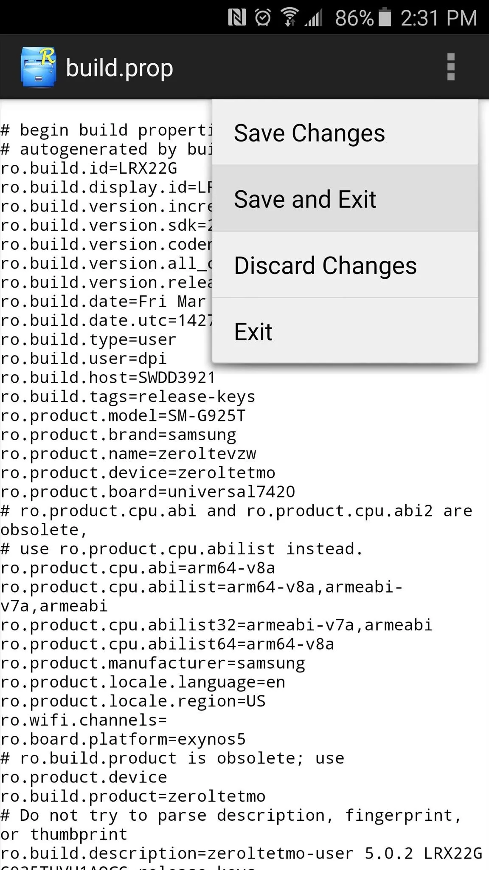Tap the Root Explorer app icon
The width and height of the screenshot is (489, 870).
tap(38, 67)
